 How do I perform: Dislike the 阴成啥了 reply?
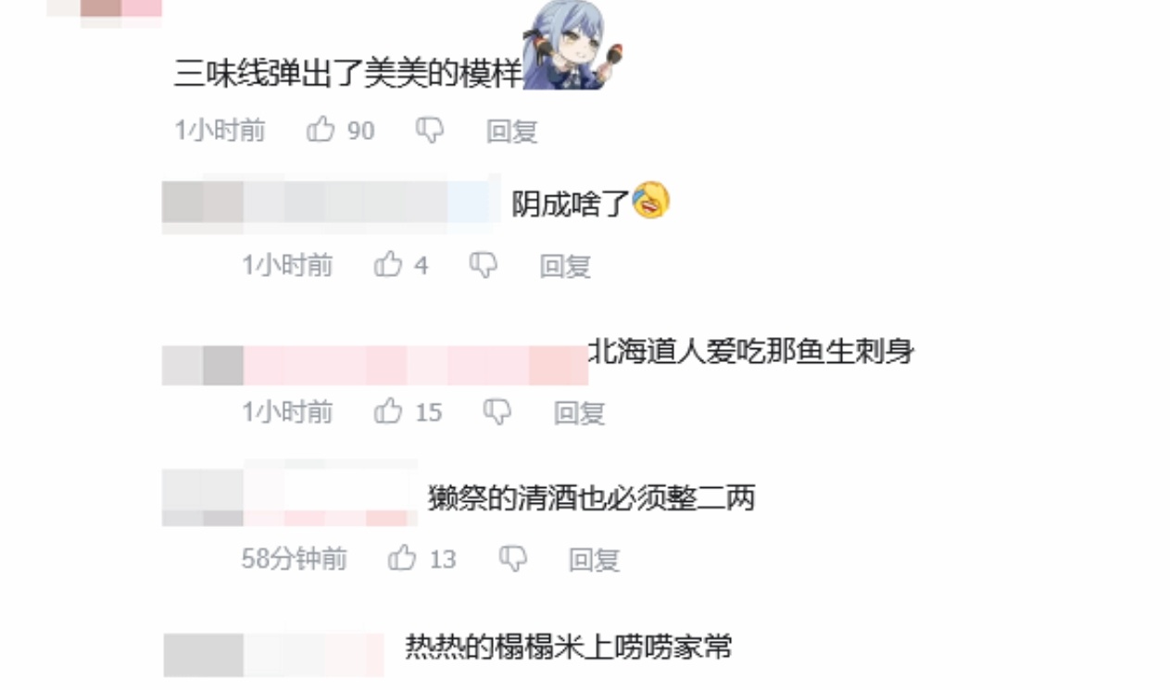point(484,266)
